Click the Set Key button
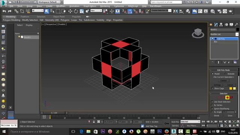Screen dimensions: 240x135 [175, 126]
